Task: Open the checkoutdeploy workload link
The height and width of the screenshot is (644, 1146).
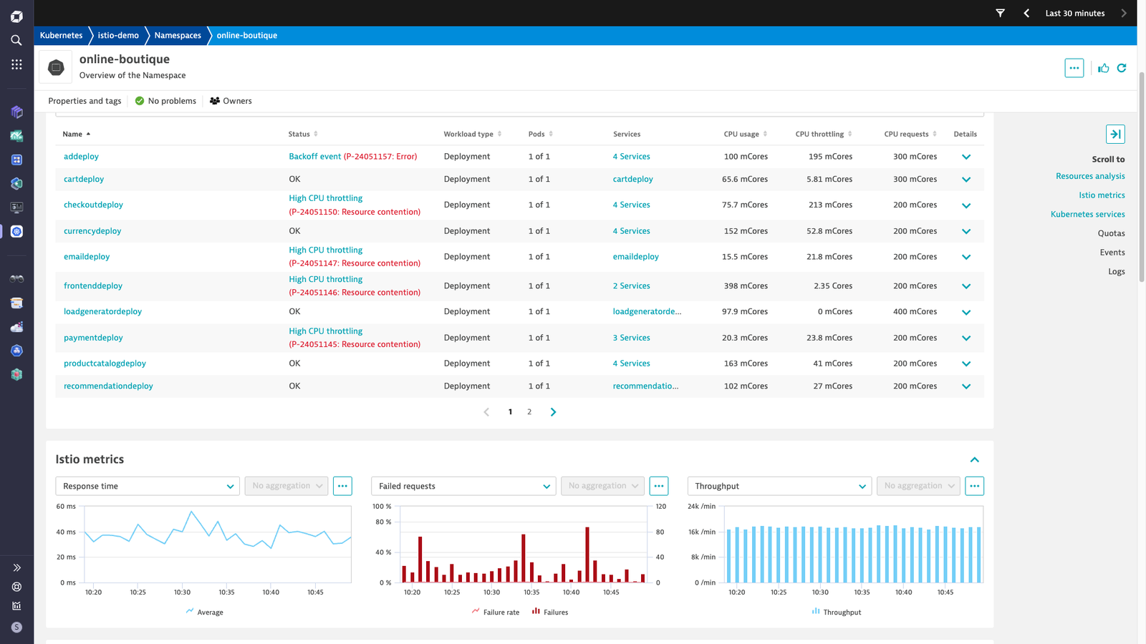Action: pyautogui.click(x=93, y=205)
